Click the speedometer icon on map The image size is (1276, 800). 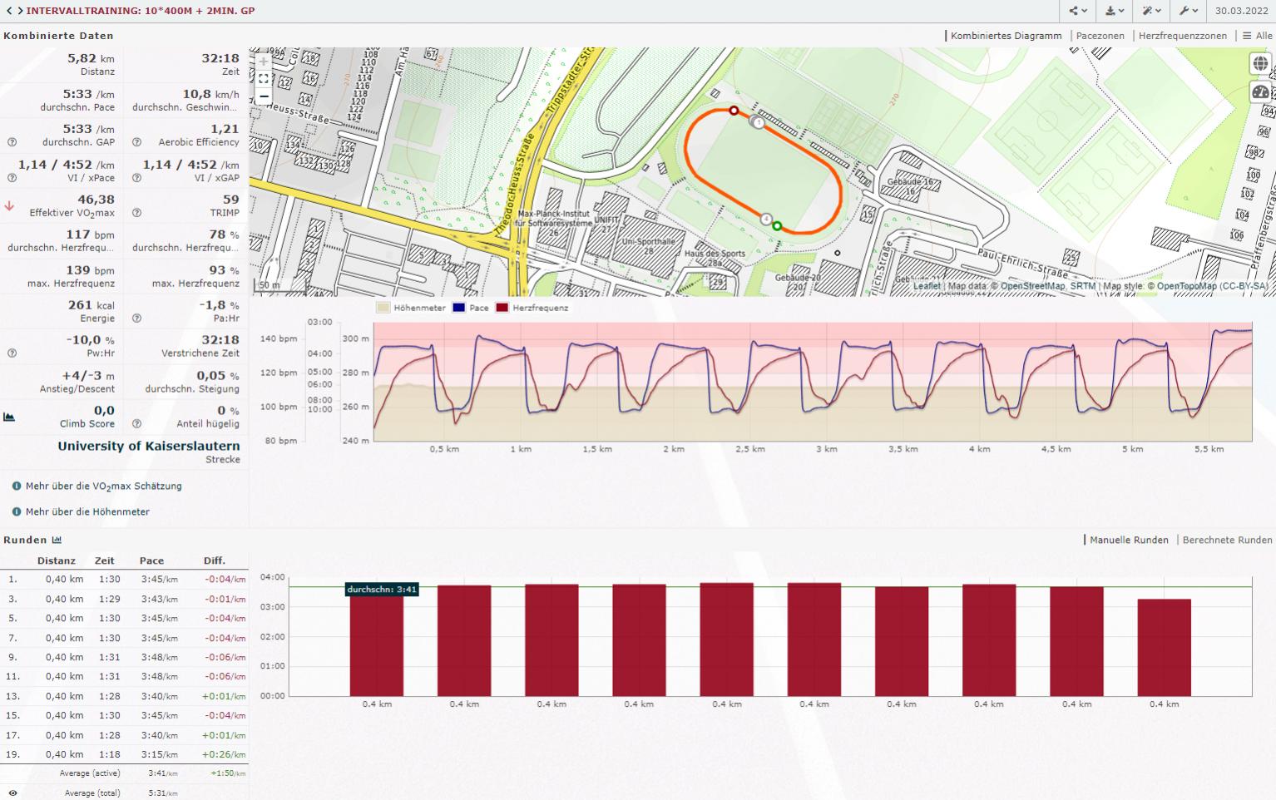(1260, 92)
